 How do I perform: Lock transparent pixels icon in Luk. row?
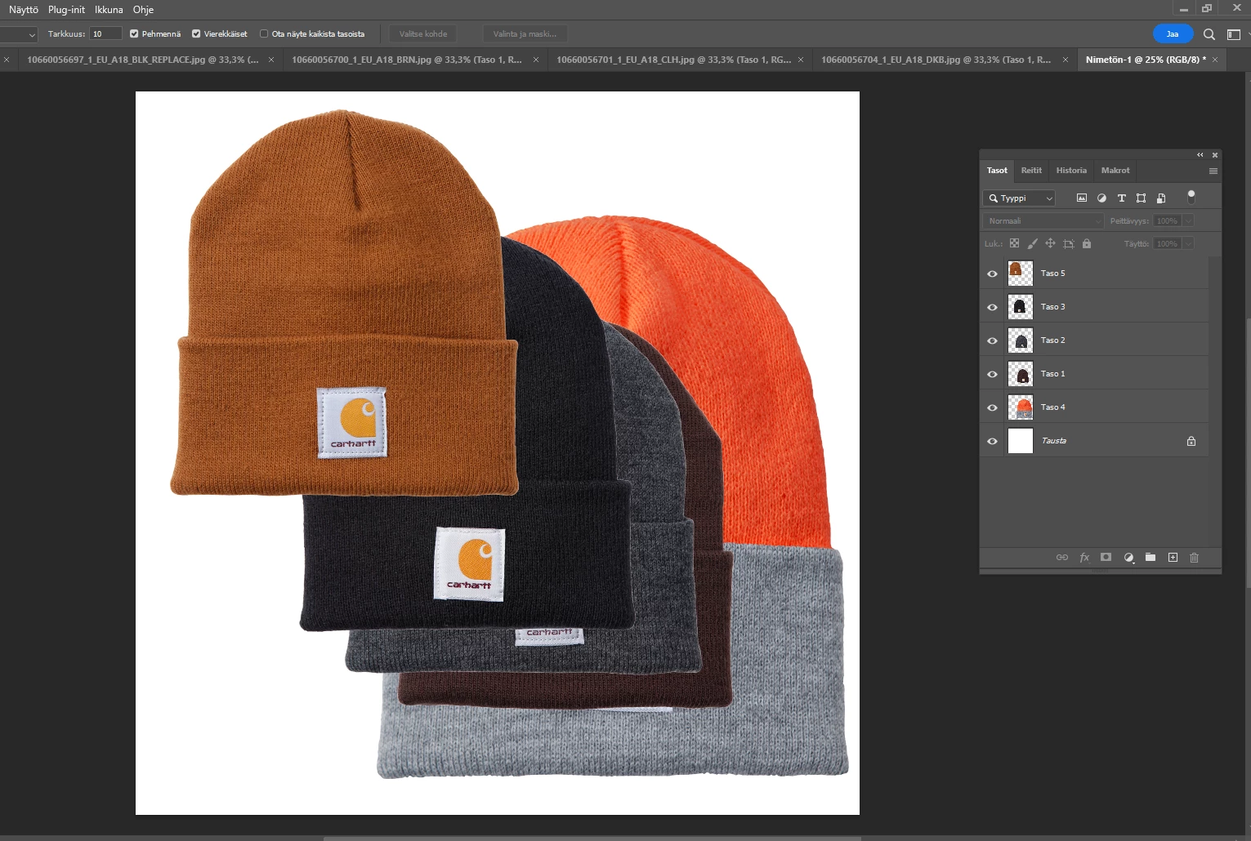tap(1014, 243)
